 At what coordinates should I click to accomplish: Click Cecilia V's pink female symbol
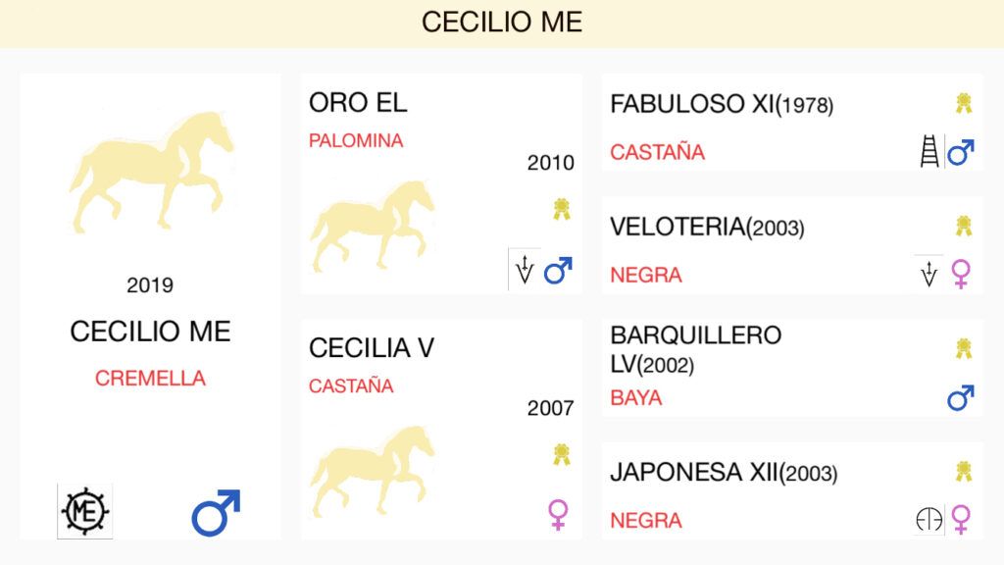[558, 514]
